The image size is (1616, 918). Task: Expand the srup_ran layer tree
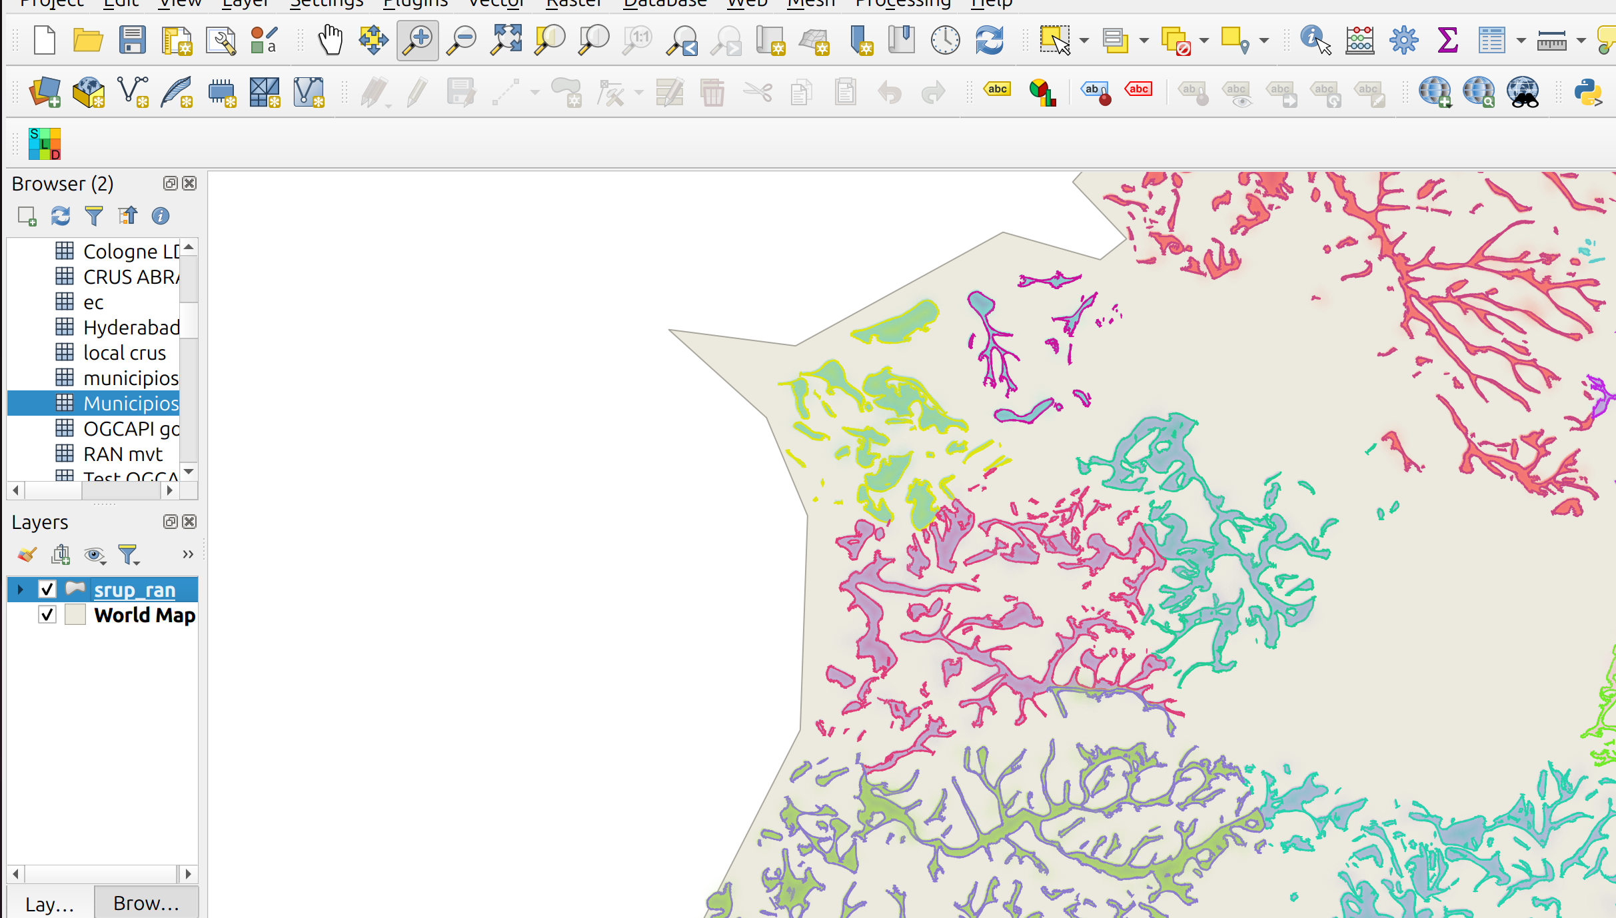tap(20, 590)
